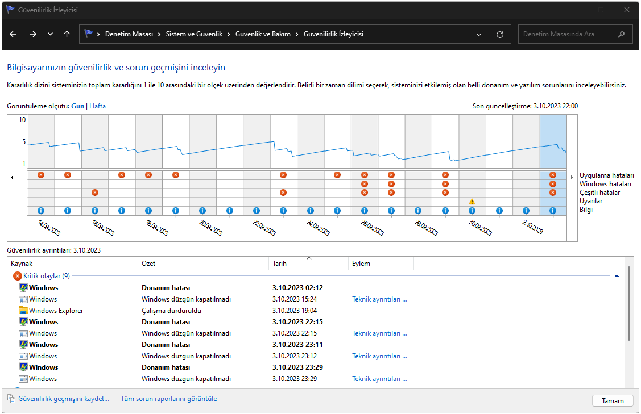Click the details list vertical scrollbar
Viewport: 641px width, 414px height.
pos(629,303)
